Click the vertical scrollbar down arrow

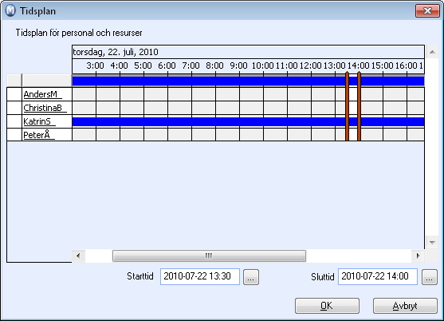[432, 243]
